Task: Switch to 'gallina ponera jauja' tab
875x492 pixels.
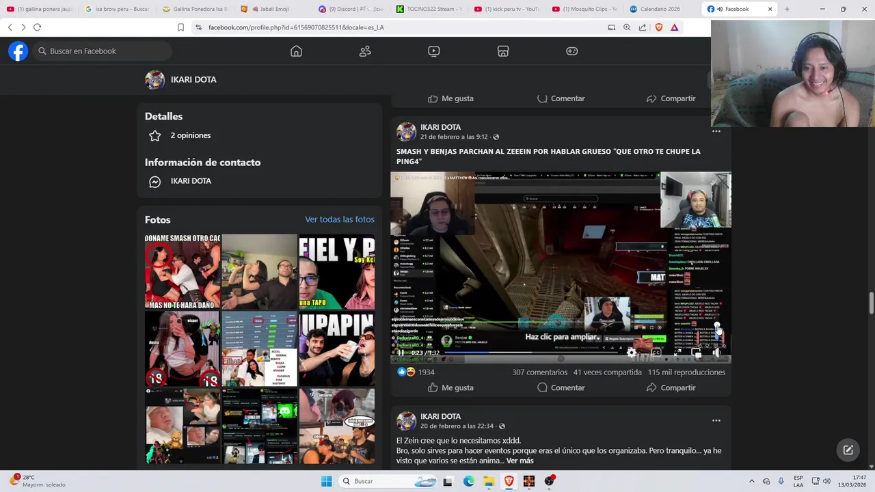Action: click(40, 9)
